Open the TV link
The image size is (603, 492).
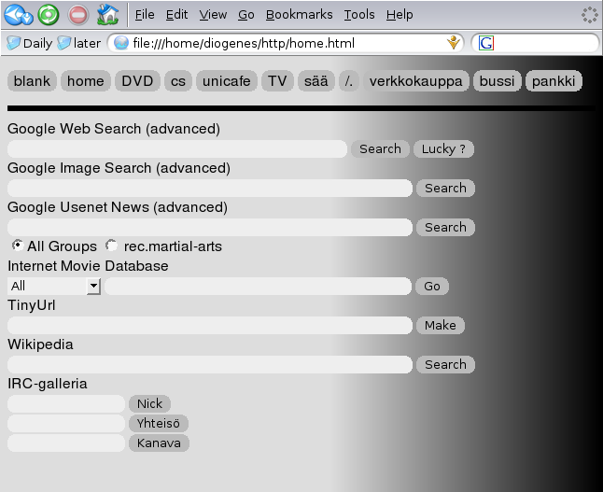pos(277,81)
